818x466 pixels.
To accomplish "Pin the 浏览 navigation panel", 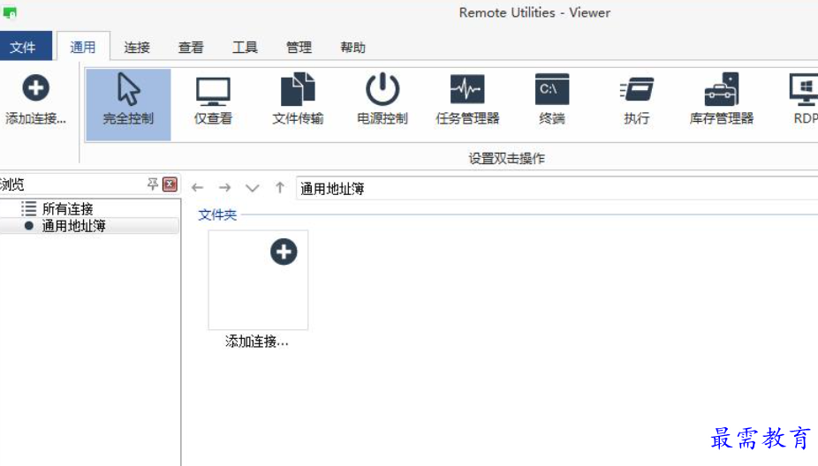I will click(x=152, y=184).
